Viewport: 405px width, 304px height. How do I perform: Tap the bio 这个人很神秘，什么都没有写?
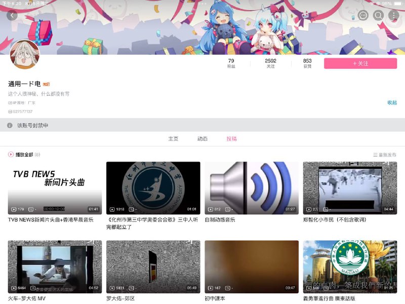(38, 94)
